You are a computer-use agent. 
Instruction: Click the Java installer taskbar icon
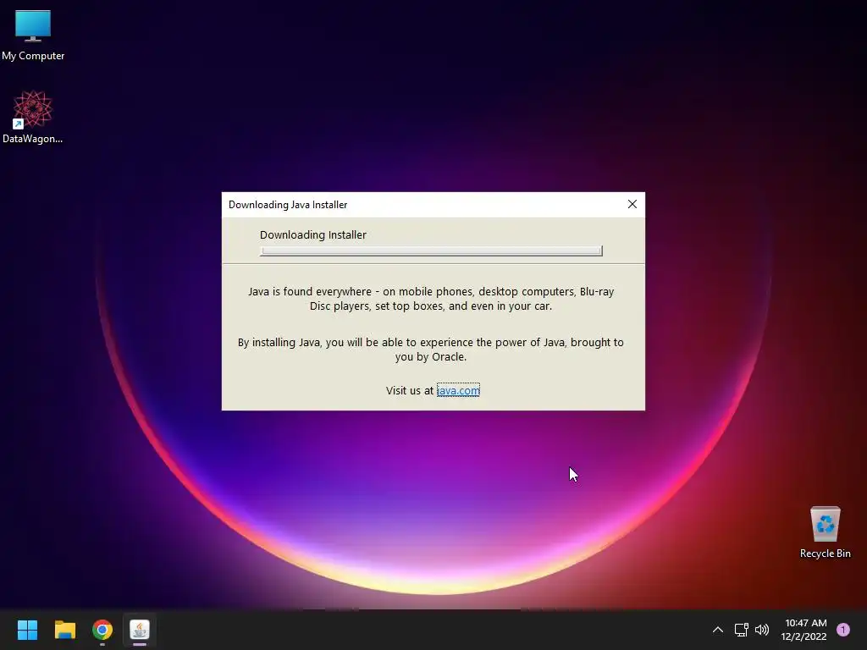pyautogui.click(x=140, y=630)
